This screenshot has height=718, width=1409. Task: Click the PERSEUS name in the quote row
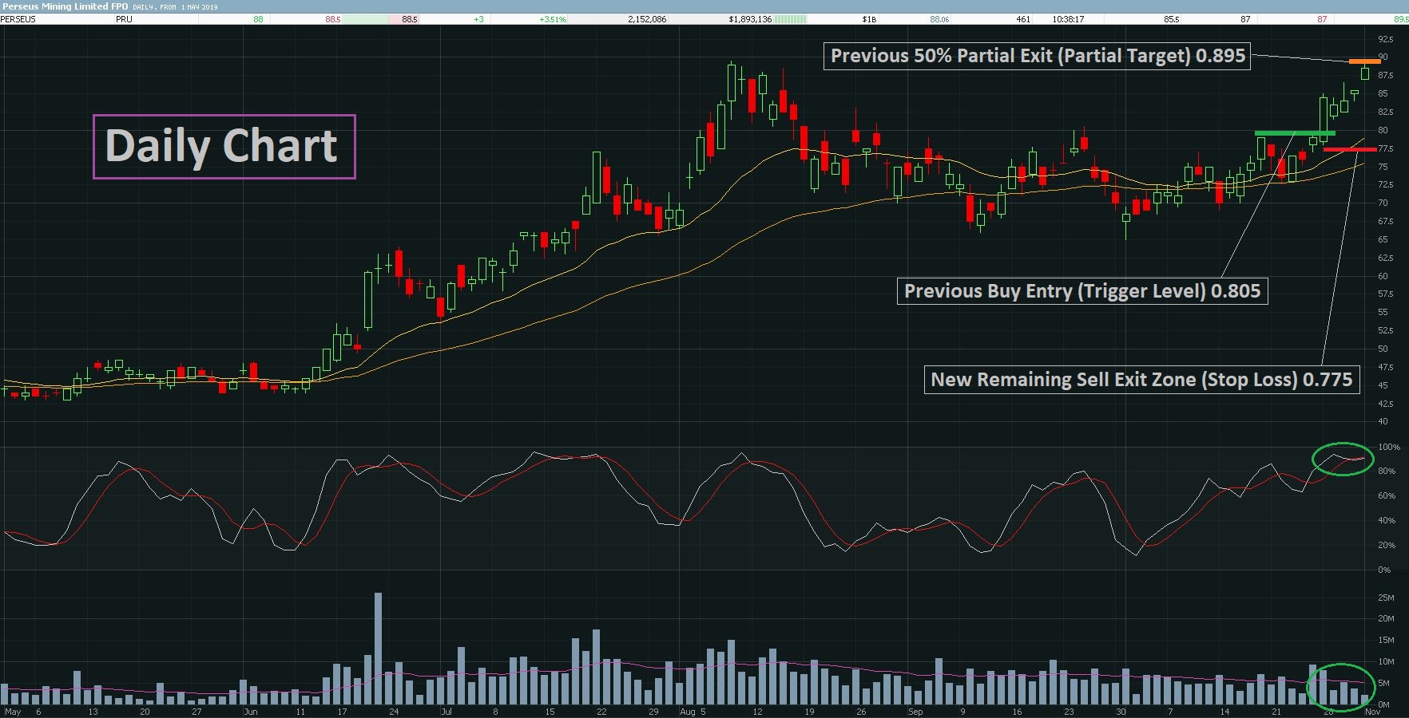tap(18, 19)
